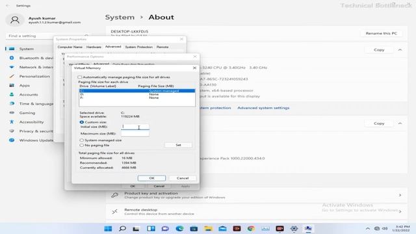Open Task View on the taskbar
This screenshot has width=416, height=234.
pos(136,228)
